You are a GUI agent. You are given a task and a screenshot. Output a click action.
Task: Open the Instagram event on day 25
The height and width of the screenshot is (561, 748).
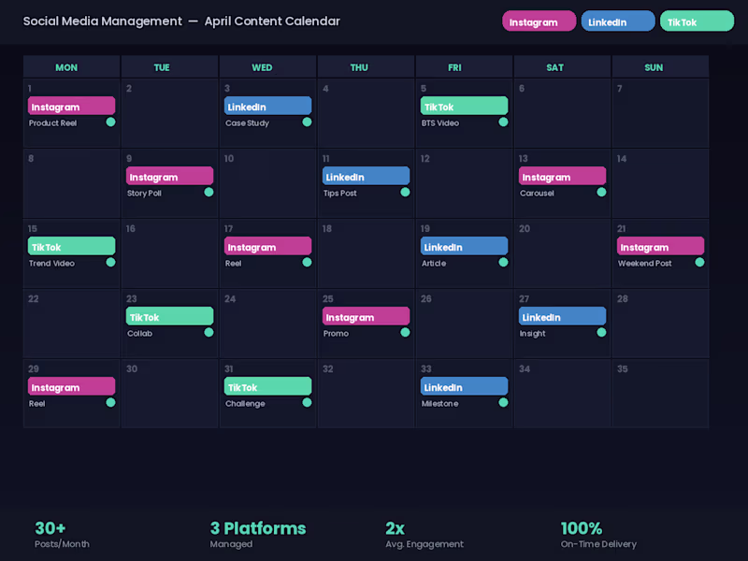[x=366, y=316]
